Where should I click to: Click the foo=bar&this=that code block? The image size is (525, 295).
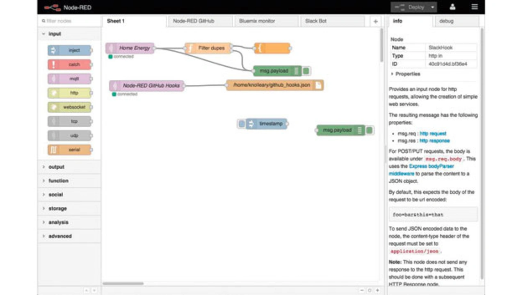pos(433,214)
